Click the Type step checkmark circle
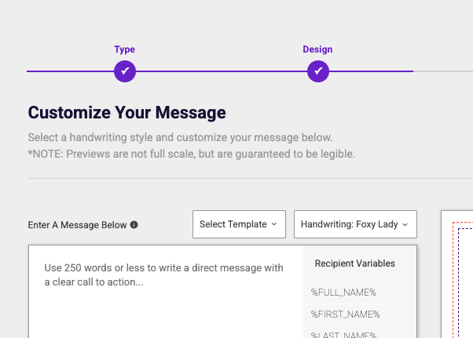 124,71
